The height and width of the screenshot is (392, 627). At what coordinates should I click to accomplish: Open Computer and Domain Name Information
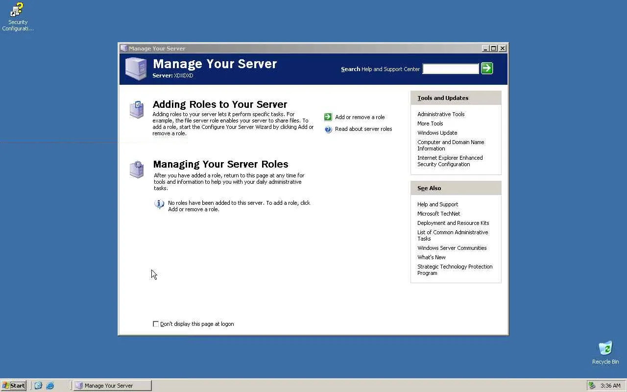click(x=451, y=146)
